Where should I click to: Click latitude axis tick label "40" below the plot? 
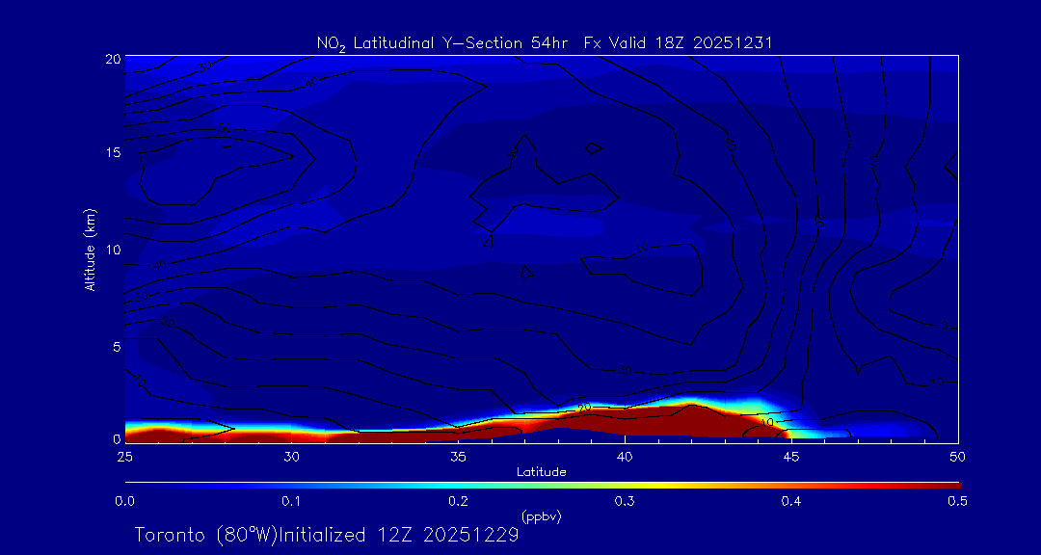click(x=625, y=457)
